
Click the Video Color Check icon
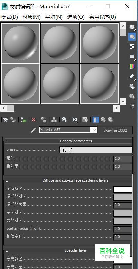point(132,67)
